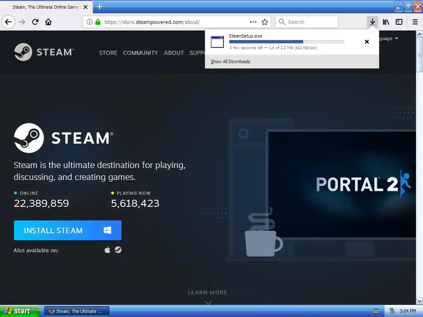Click the Steam taskbar window button
This screenshot has width=423, height=317.
coord(76,311)
